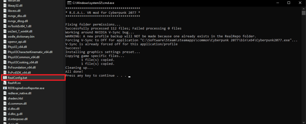Open cmd.exe window system menu icon

point(69,3)
